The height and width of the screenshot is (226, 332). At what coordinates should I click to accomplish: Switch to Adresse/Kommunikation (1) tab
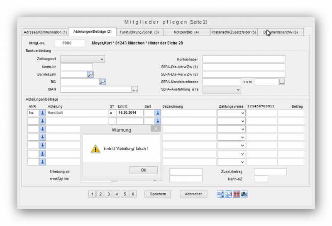(x=45, y=32)
